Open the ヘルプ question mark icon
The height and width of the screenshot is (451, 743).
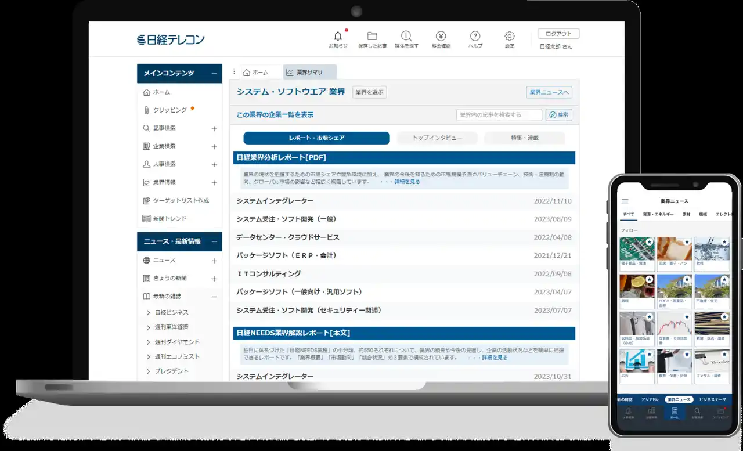point(475,36)
